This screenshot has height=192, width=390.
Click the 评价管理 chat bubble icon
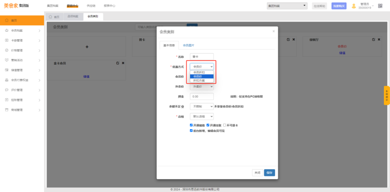(x=7, y=90)
